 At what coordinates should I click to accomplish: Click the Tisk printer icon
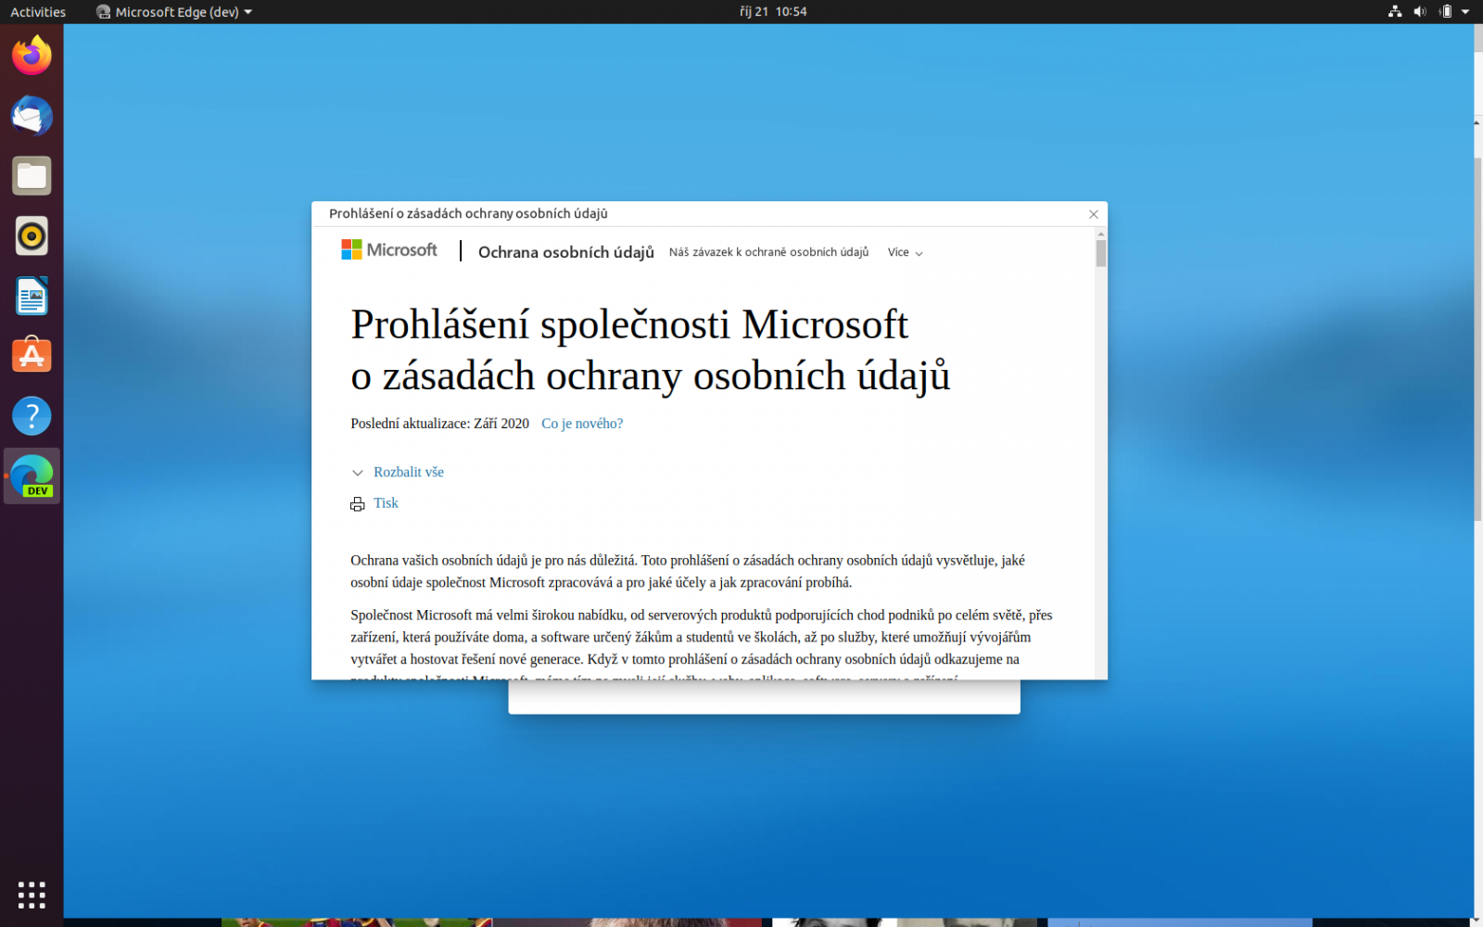(358, 503)
